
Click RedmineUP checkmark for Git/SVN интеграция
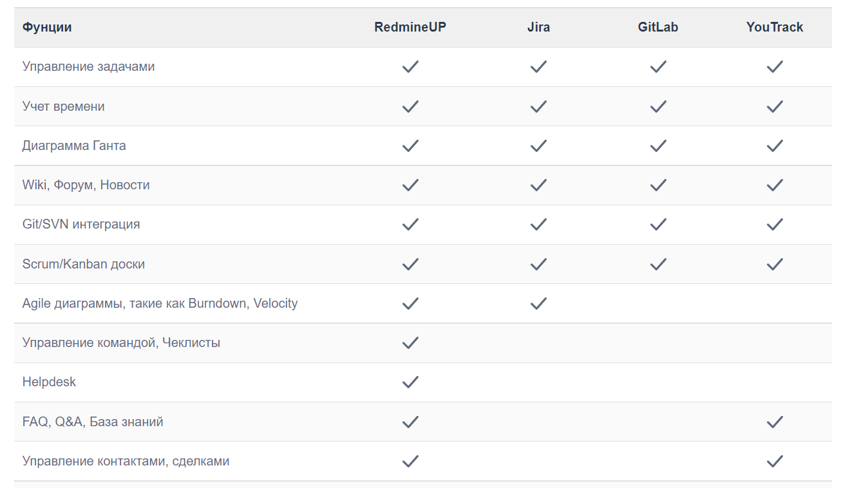410,224
